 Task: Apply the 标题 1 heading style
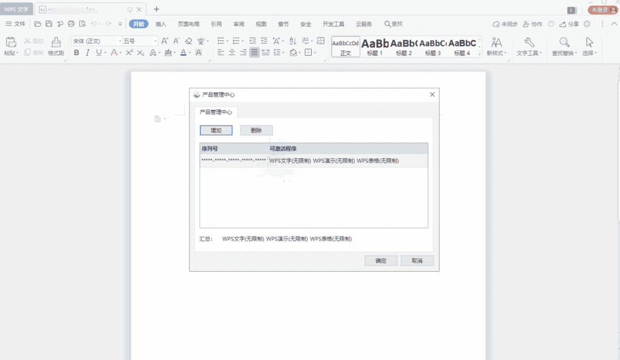click(x=375, y=46)
